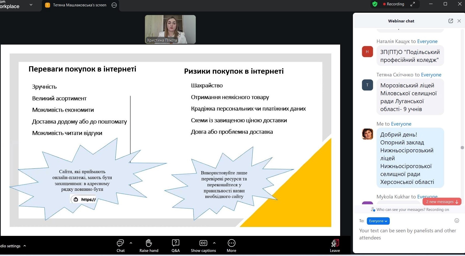The height and width of the screenshot is (256, 465).
Task: Expand caption options arrow
Action: coord(214,243)
